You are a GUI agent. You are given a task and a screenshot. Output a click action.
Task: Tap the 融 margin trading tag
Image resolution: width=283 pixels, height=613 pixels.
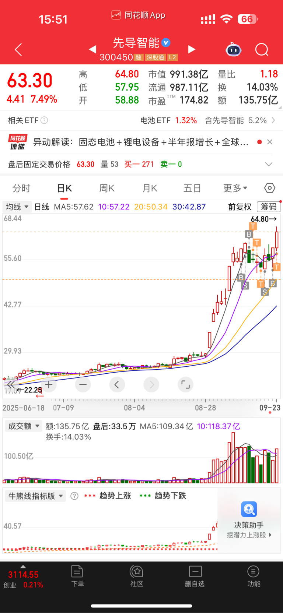pyautogui.click(x=138, y=57)
